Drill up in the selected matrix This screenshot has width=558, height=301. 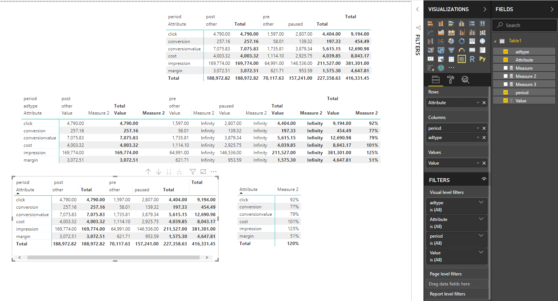(x=148, y=172)
